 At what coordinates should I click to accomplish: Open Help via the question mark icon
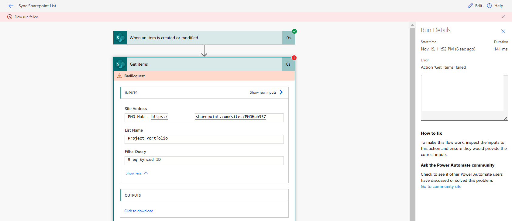(x=489, y=6)
